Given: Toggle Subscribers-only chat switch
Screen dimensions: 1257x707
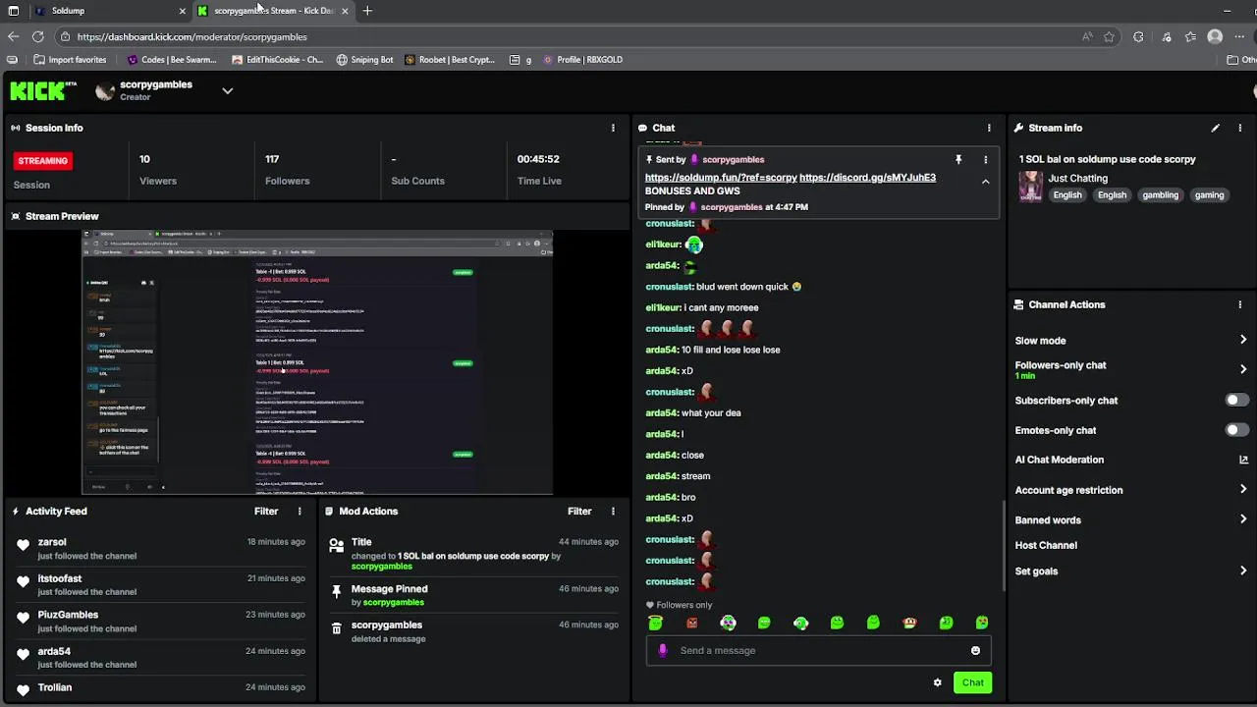Looking at the screenshot, I should (1237, 401).
